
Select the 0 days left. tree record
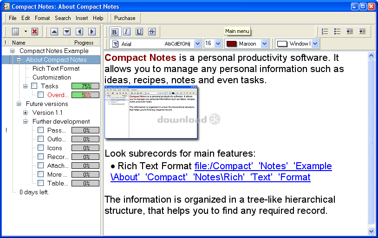click(x=34, y=192)
